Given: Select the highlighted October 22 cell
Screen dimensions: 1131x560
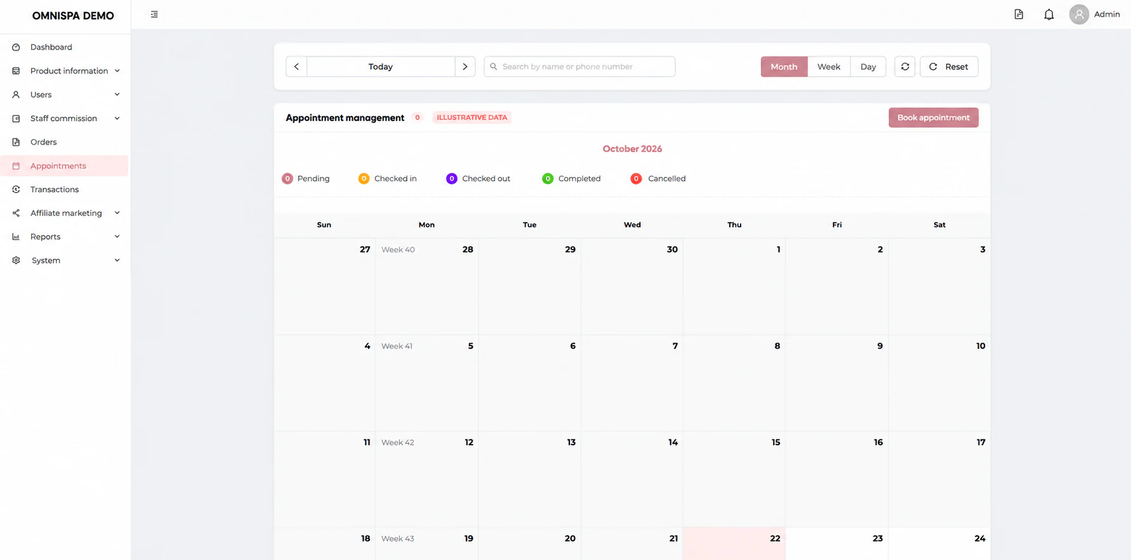Looking at the screenshot, I should tap(734, 544).
